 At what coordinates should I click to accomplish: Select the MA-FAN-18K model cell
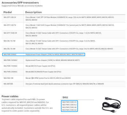click(9, 78)
